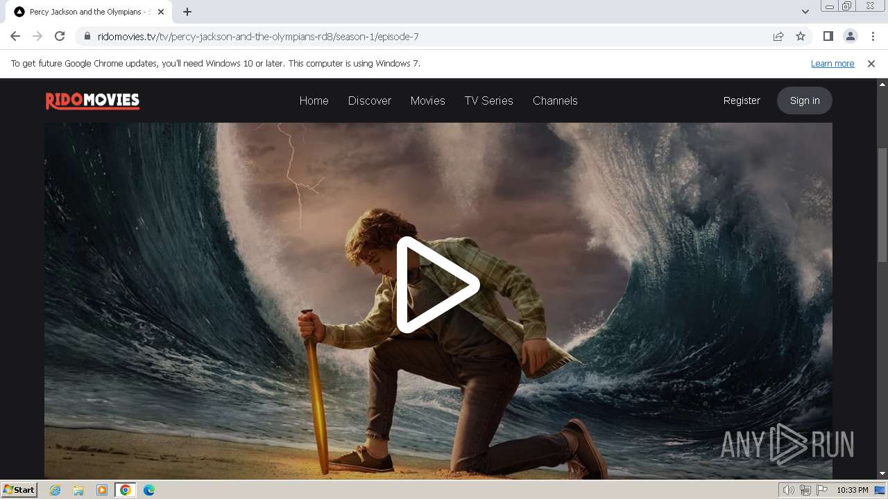Click the scrollbar up arrow
Screen dimensions: 888x499
click(882, 84)
